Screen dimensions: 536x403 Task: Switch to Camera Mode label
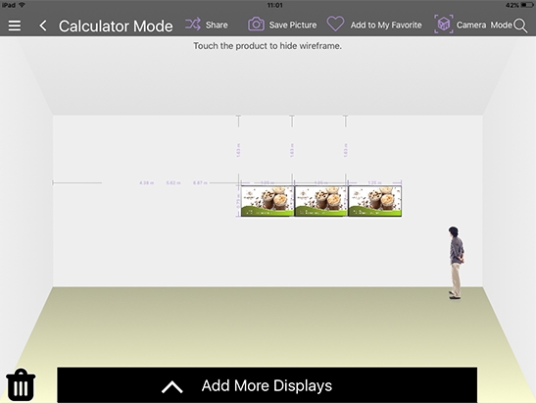pyautogui.click(x=484, y=25)
